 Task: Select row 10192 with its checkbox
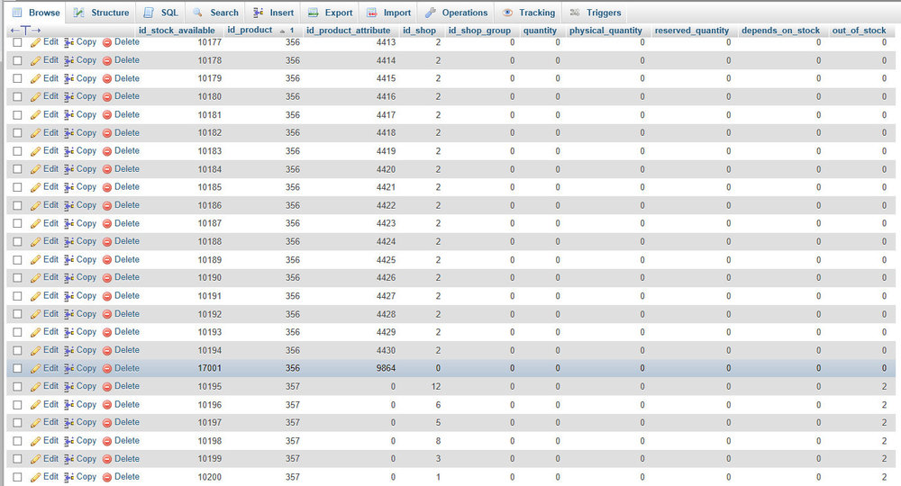[17, 314]
